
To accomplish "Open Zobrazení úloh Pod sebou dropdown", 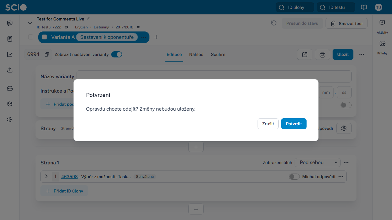I will pos(318,163).
